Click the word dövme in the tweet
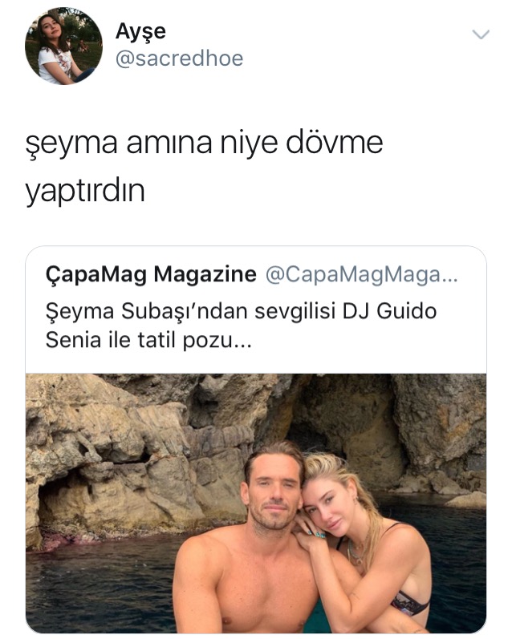The image size is (512, 639). [x=334, y=143]
